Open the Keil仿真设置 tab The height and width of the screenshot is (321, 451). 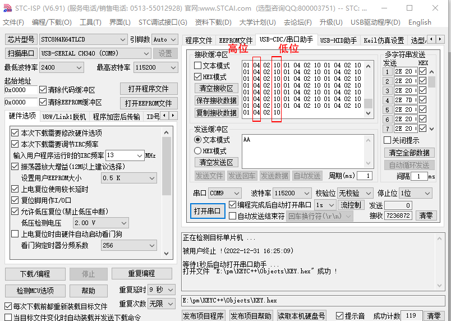point(384,40)
